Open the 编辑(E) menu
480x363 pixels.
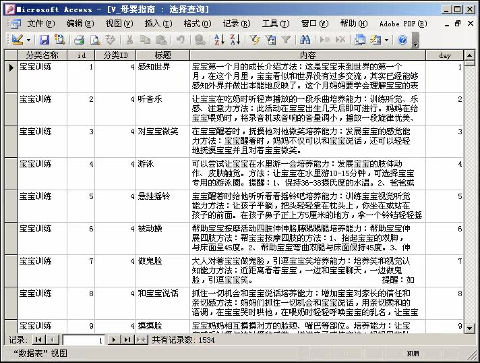tap(80, 24)
